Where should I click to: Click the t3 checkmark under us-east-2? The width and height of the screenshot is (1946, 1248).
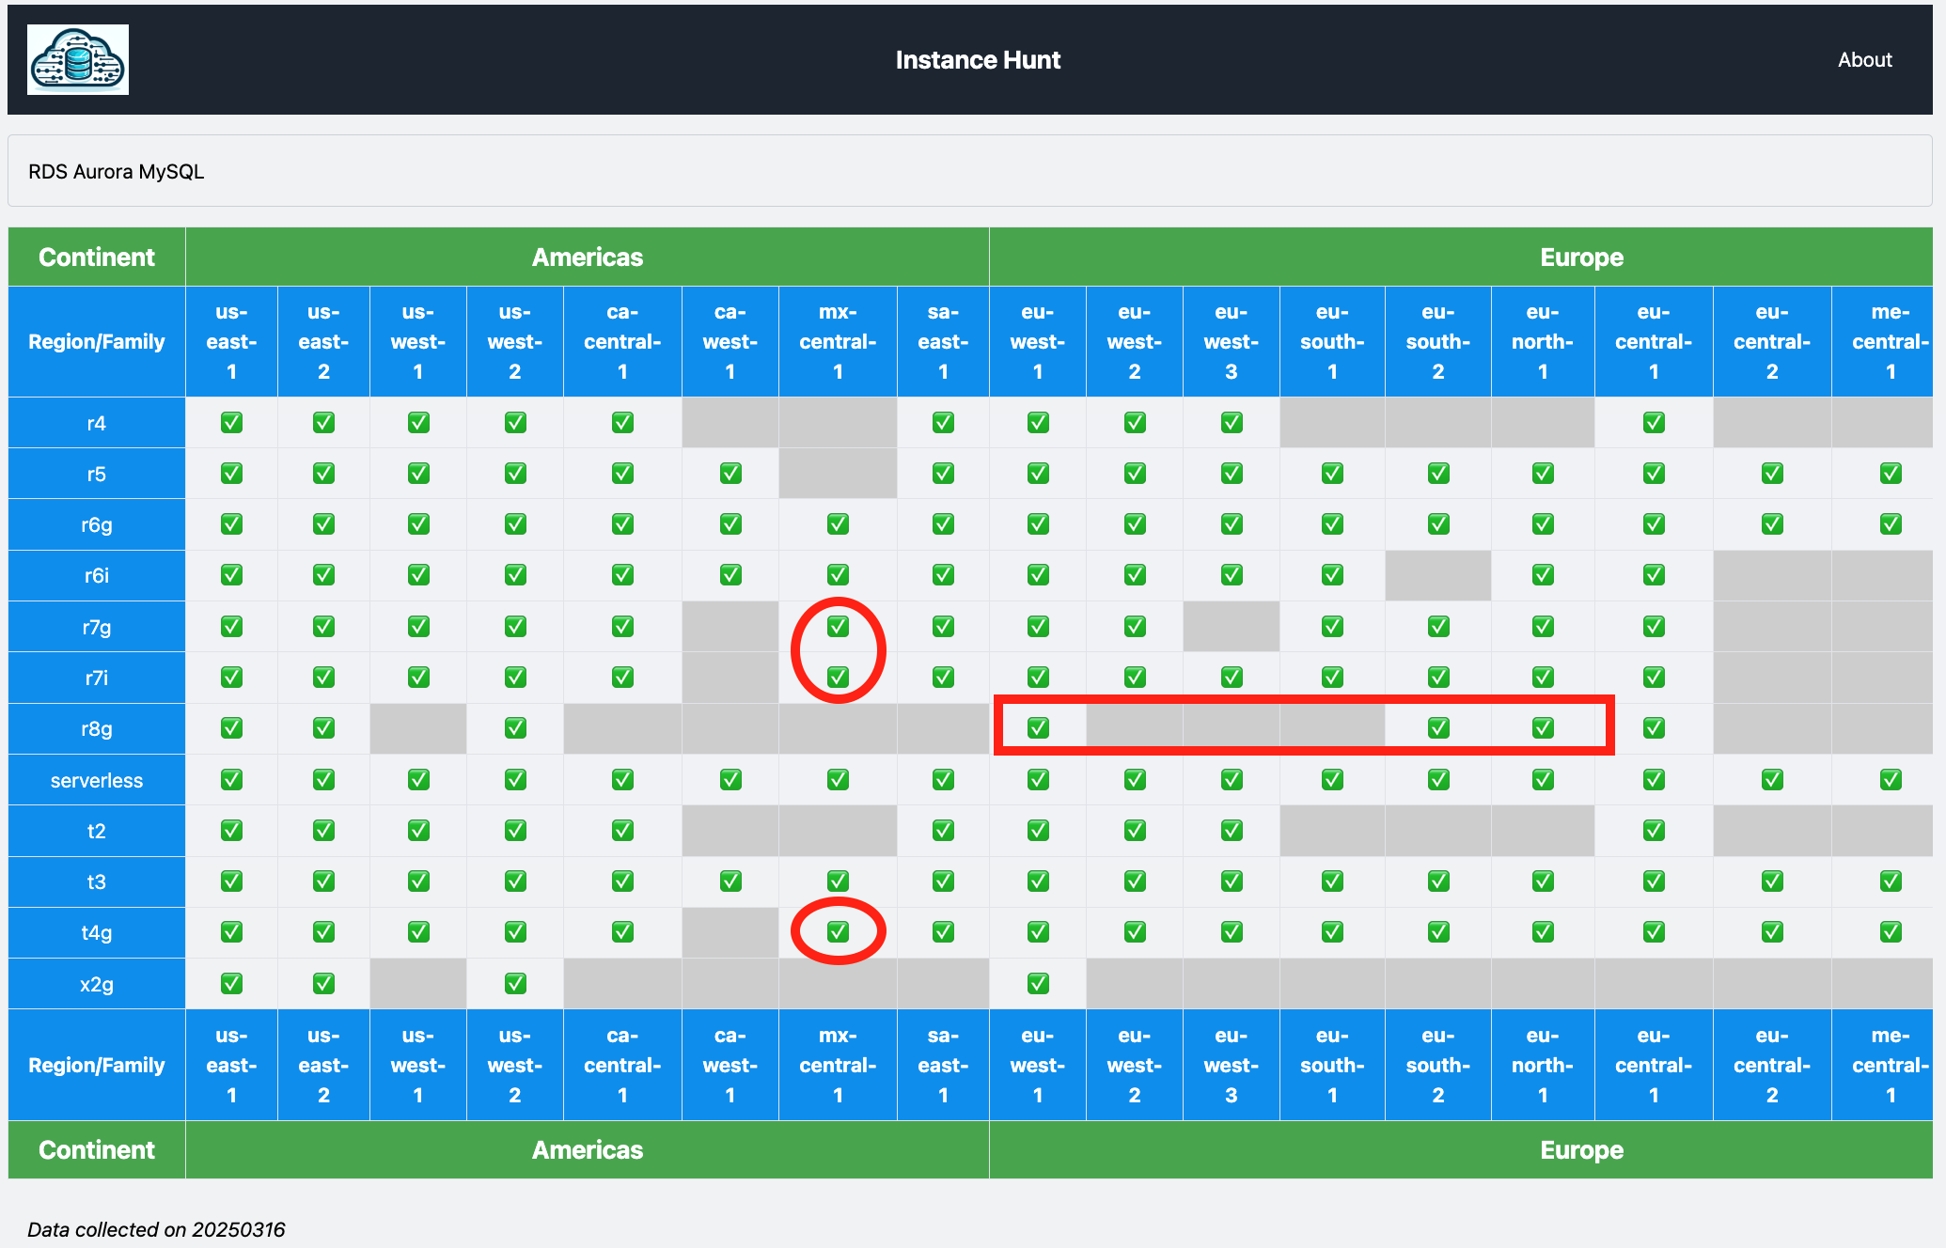tap(323, 881)
